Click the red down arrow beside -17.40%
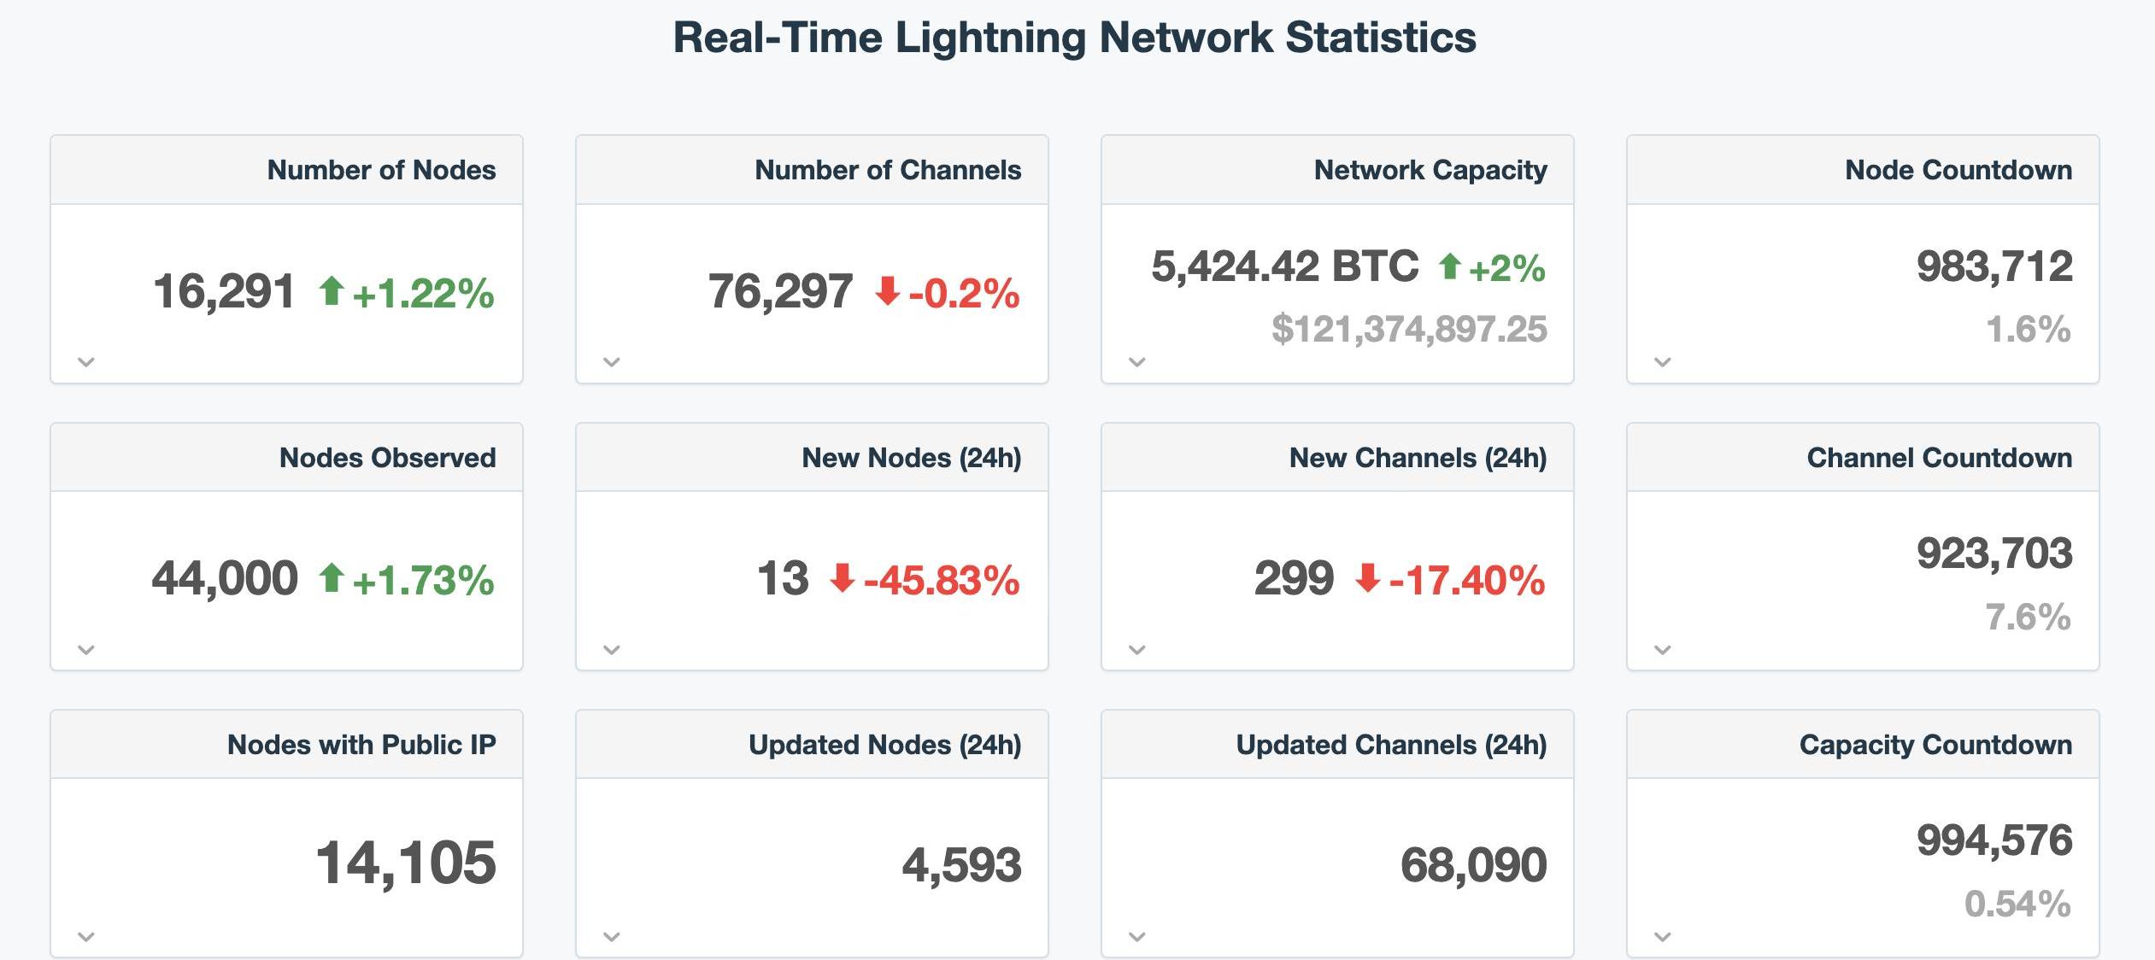Screen dimensions: 2155x960 [x=1368, y=578]
